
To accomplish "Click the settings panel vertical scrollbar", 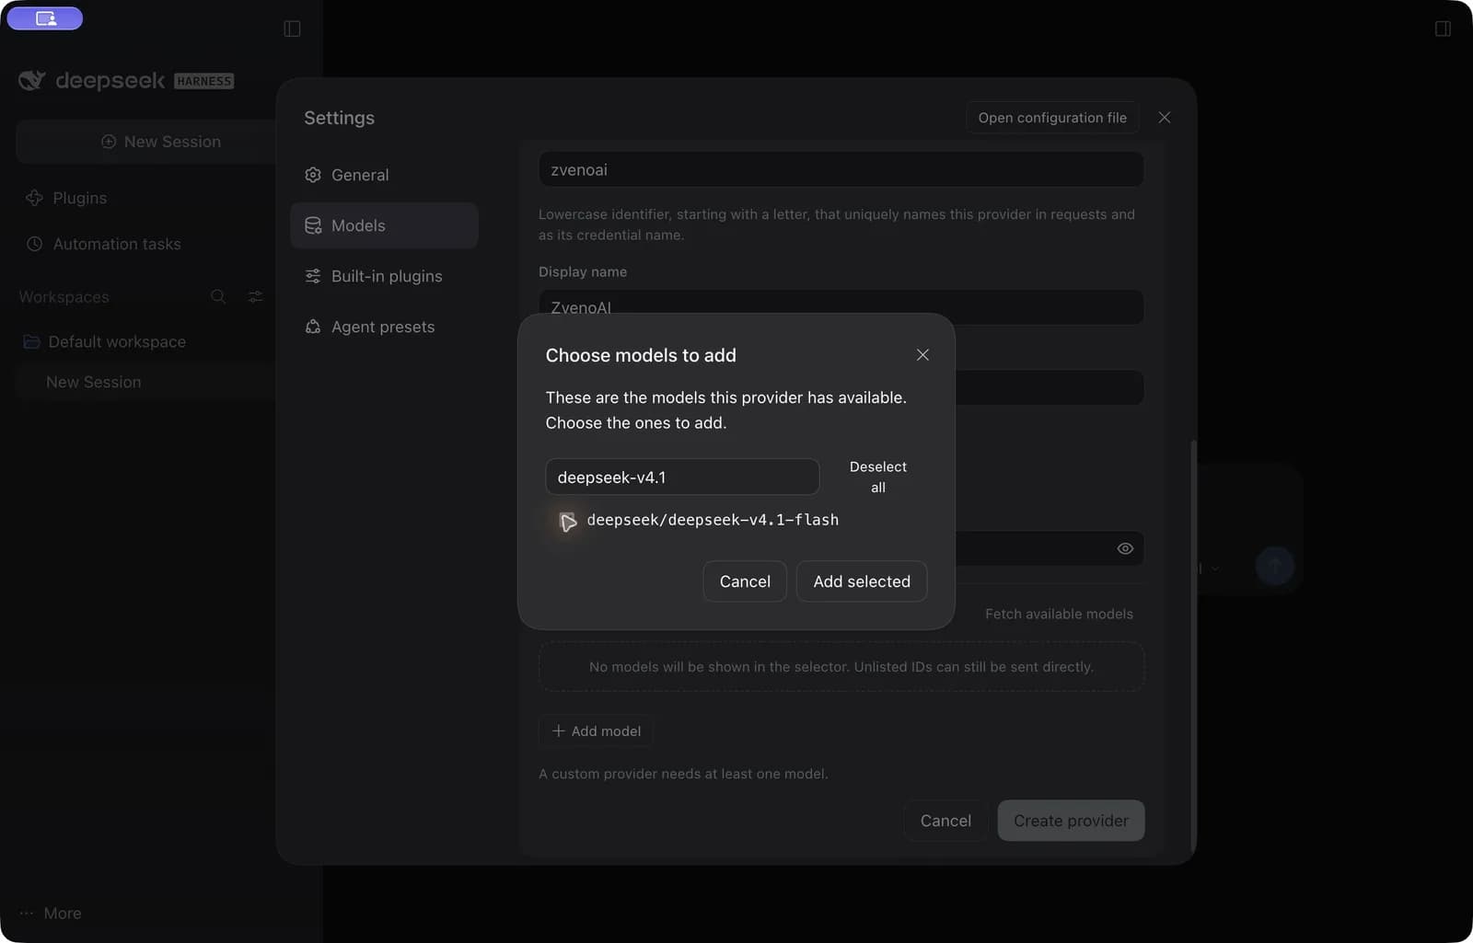I will 1193,649.
